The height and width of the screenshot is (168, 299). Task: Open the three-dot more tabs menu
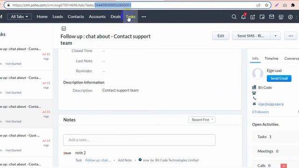point(144,17)
